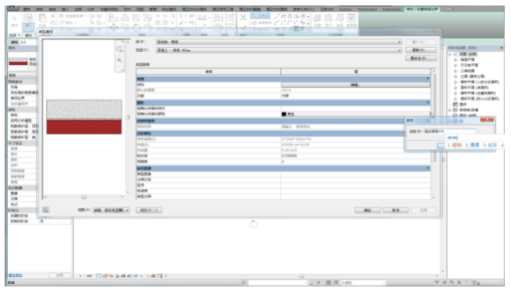The height and width of the screenshot is (292, 511).
Task: Select the highlighted Boundary Line tool in ribbon
Action: (260, 16)
